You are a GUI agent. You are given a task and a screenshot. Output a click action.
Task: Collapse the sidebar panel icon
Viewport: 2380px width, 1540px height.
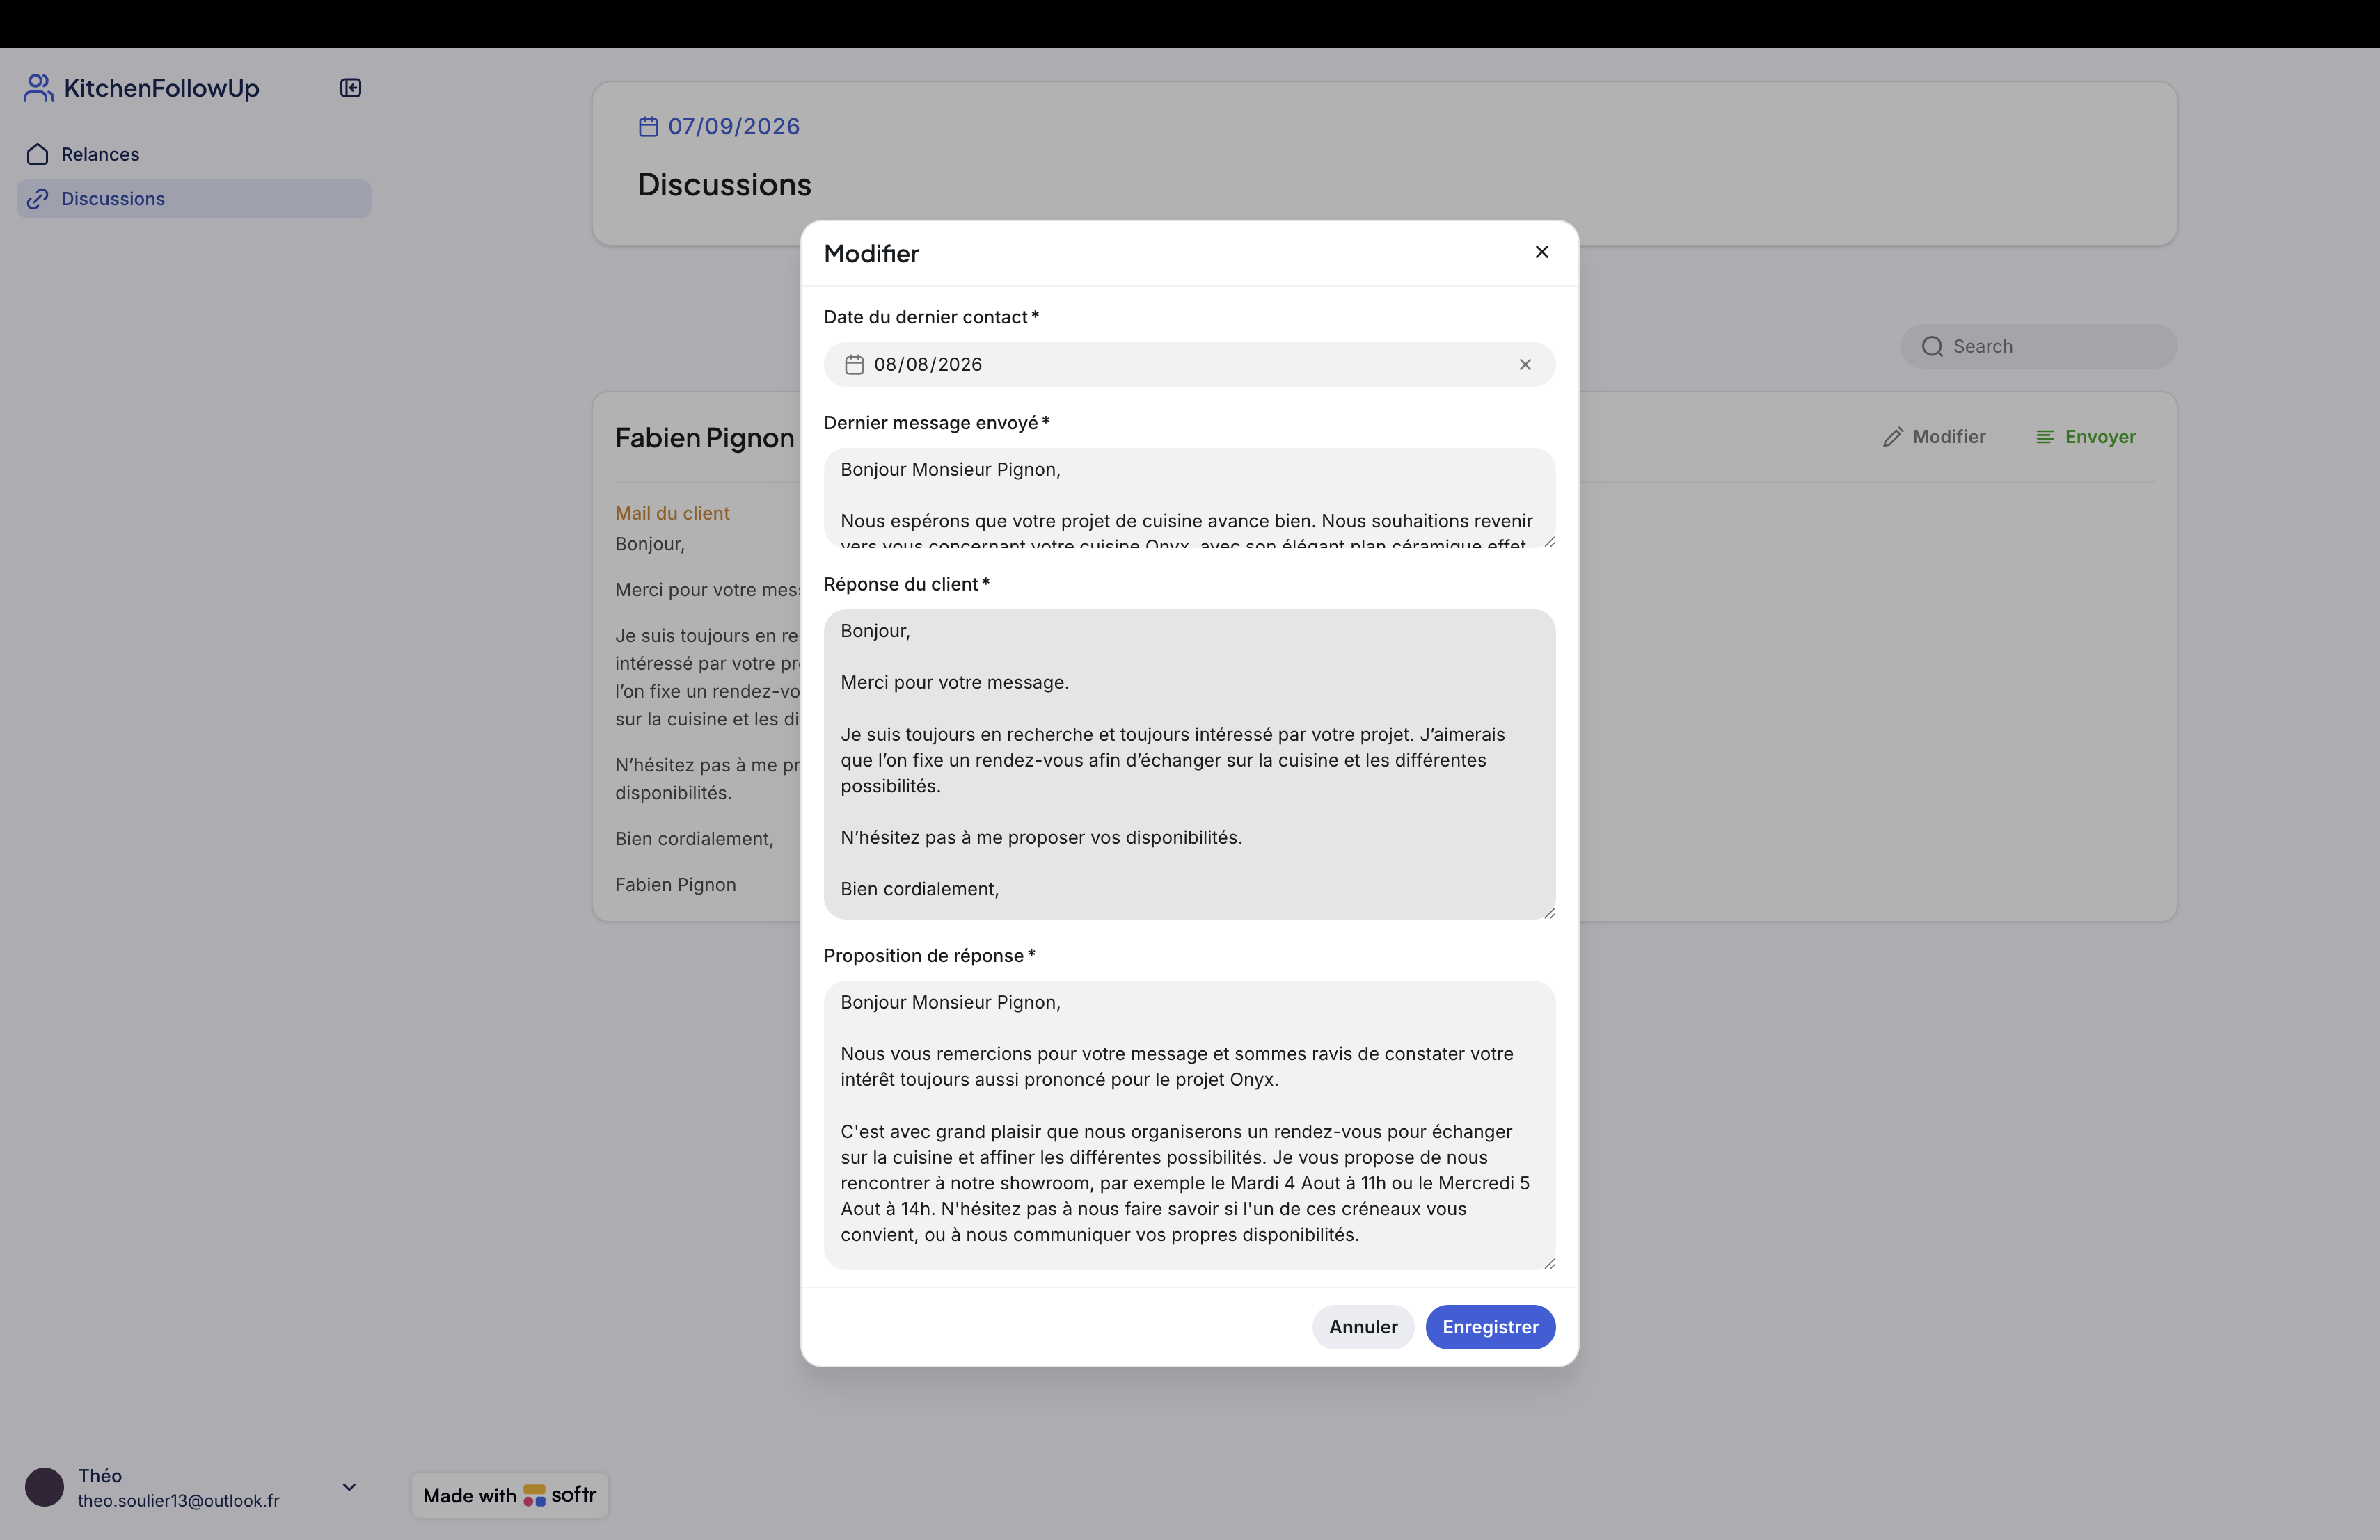[x=350, y=88]
